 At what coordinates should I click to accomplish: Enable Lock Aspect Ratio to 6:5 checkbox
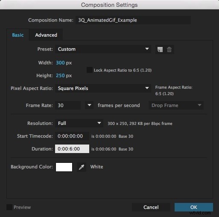pyautogui.click(x=90, y=70)
